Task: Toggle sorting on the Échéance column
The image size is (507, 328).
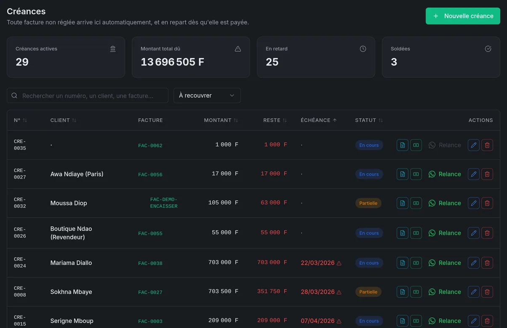Action: (319, 120)
